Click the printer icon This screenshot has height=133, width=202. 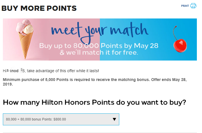[193, 6]
